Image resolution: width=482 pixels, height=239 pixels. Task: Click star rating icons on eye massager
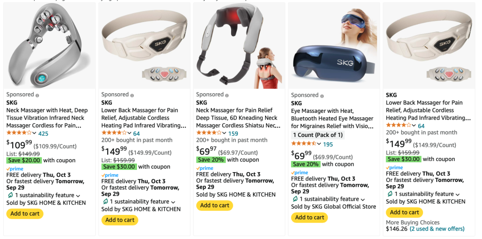tap(304, 144)
